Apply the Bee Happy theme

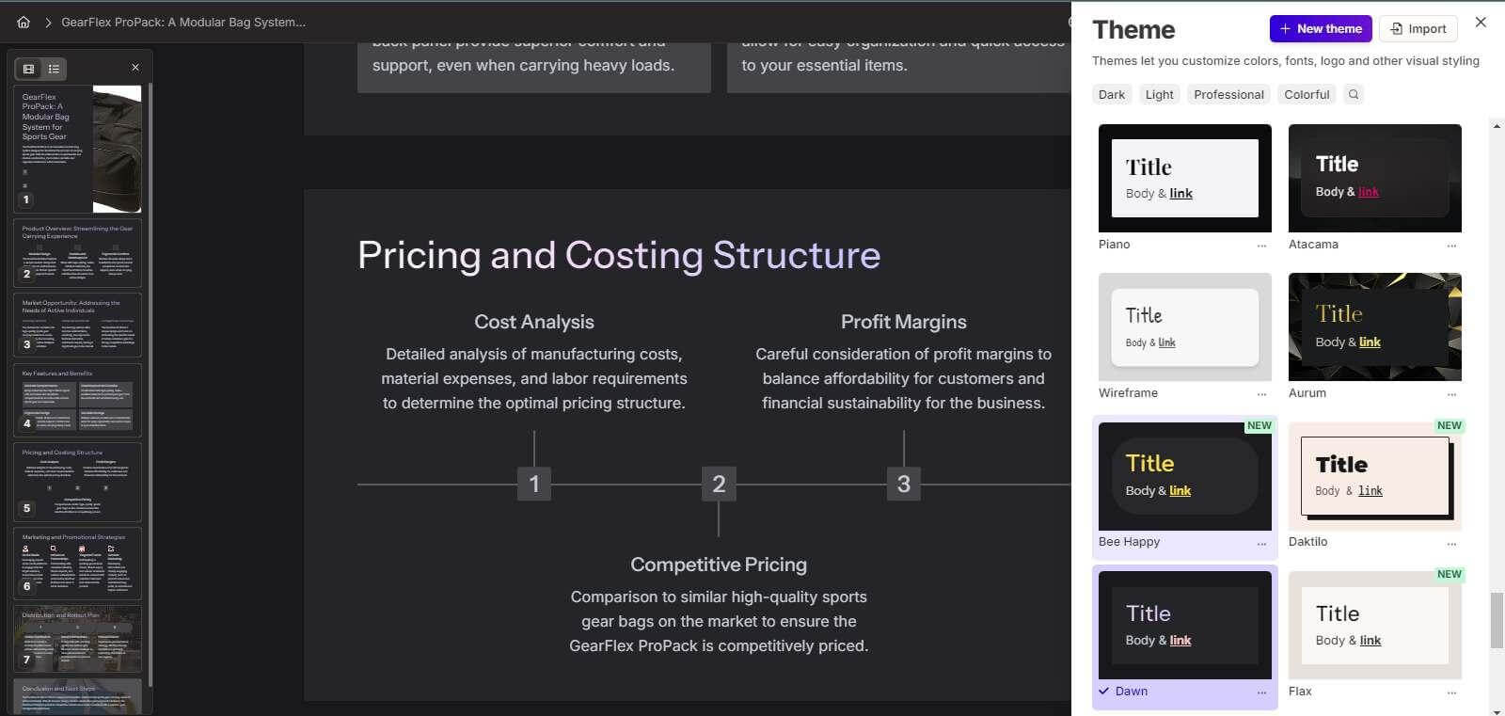pyautogui.click(x=1184, y=476)
